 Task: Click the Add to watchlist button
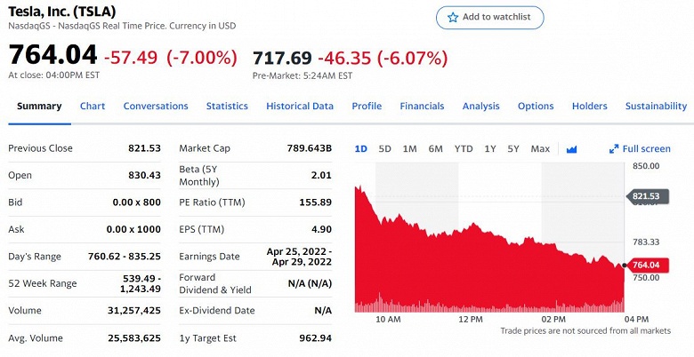pos(489,18)
